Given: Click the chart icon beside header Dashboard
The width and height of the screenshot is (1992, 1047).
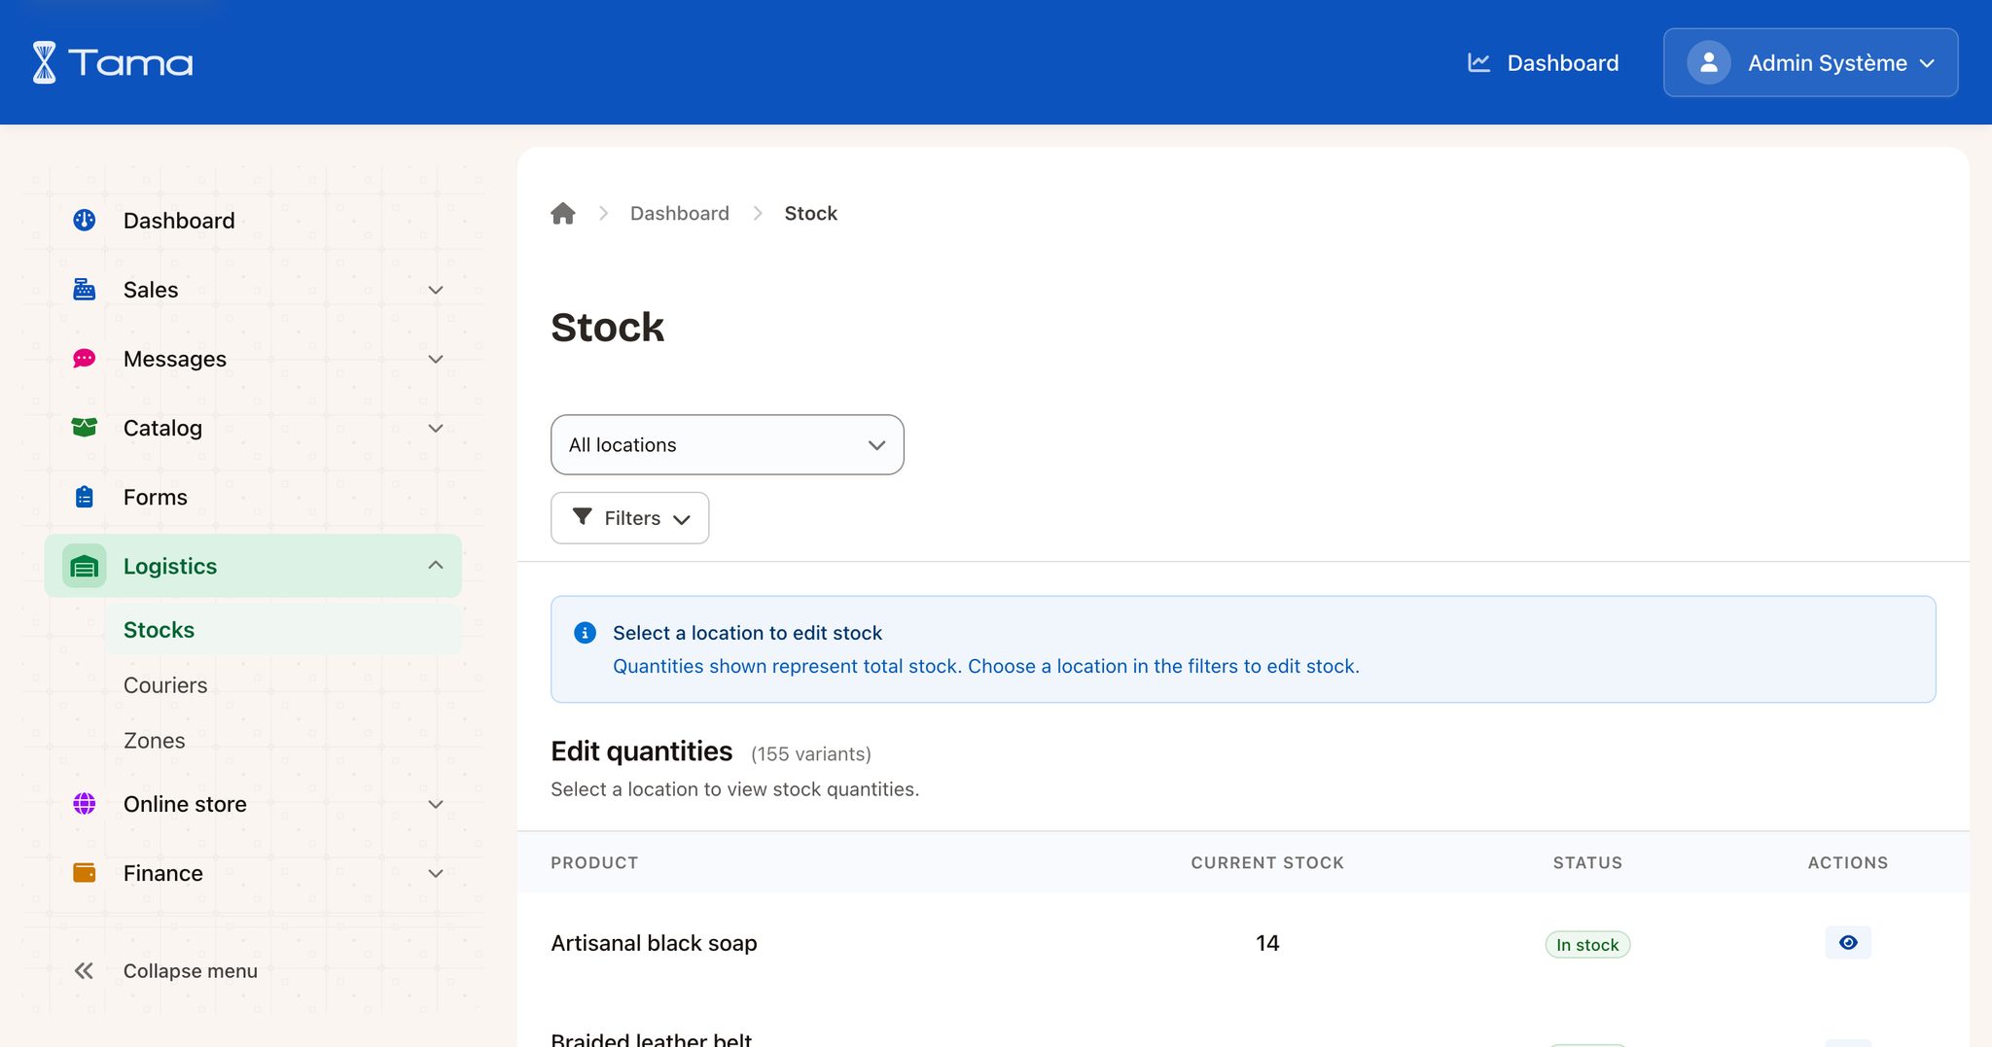Looking at the screenshot, I should coord(1478,62).
